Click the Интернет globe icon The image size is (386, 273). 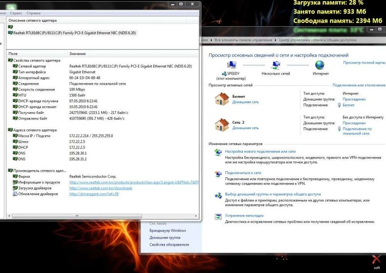coord(320,65)
